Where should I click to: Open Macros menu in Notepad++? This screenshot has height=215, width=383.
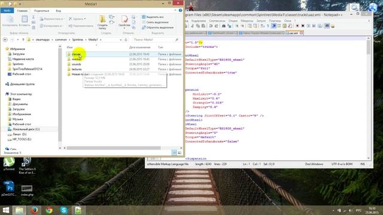click(x=247, y=21)
